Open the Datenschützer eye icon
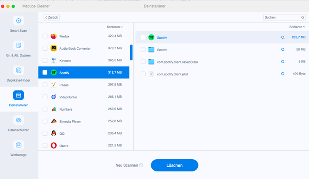Image resolution: width=309 pixels, height=179 pixels. (x=19, y=120)
